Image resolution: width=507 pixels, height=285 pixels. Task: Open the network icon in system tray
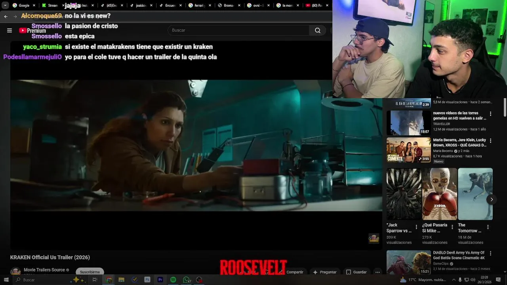(467, 280)
